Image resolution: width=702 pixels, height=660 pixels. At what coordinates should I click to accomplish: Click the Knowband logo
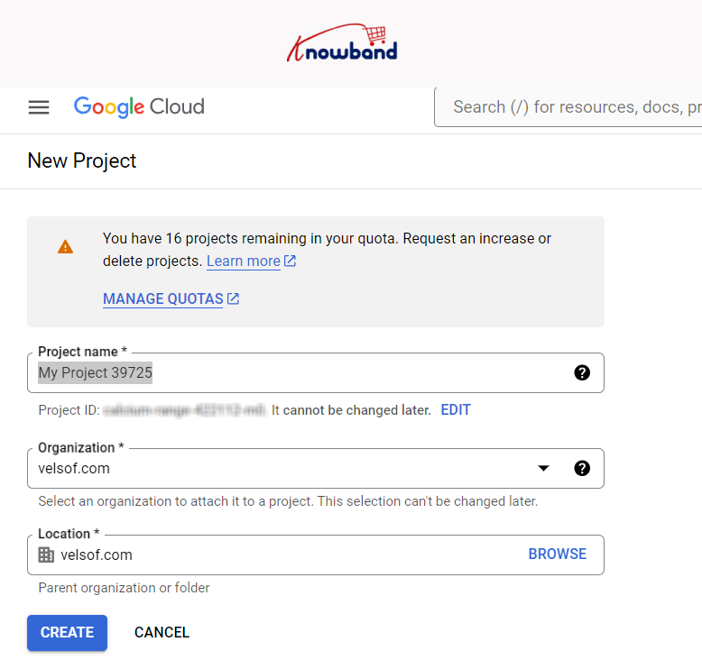pyautogui.click(x=342, y=43)
